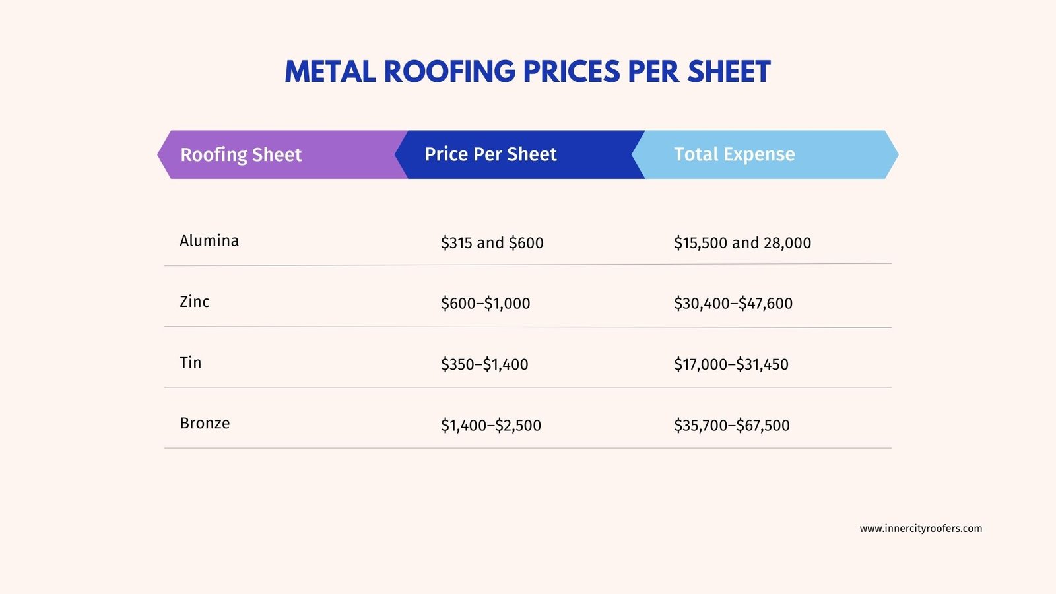
Task: Click the divider line below the Bronze row
Action: [x=528, y=448]
